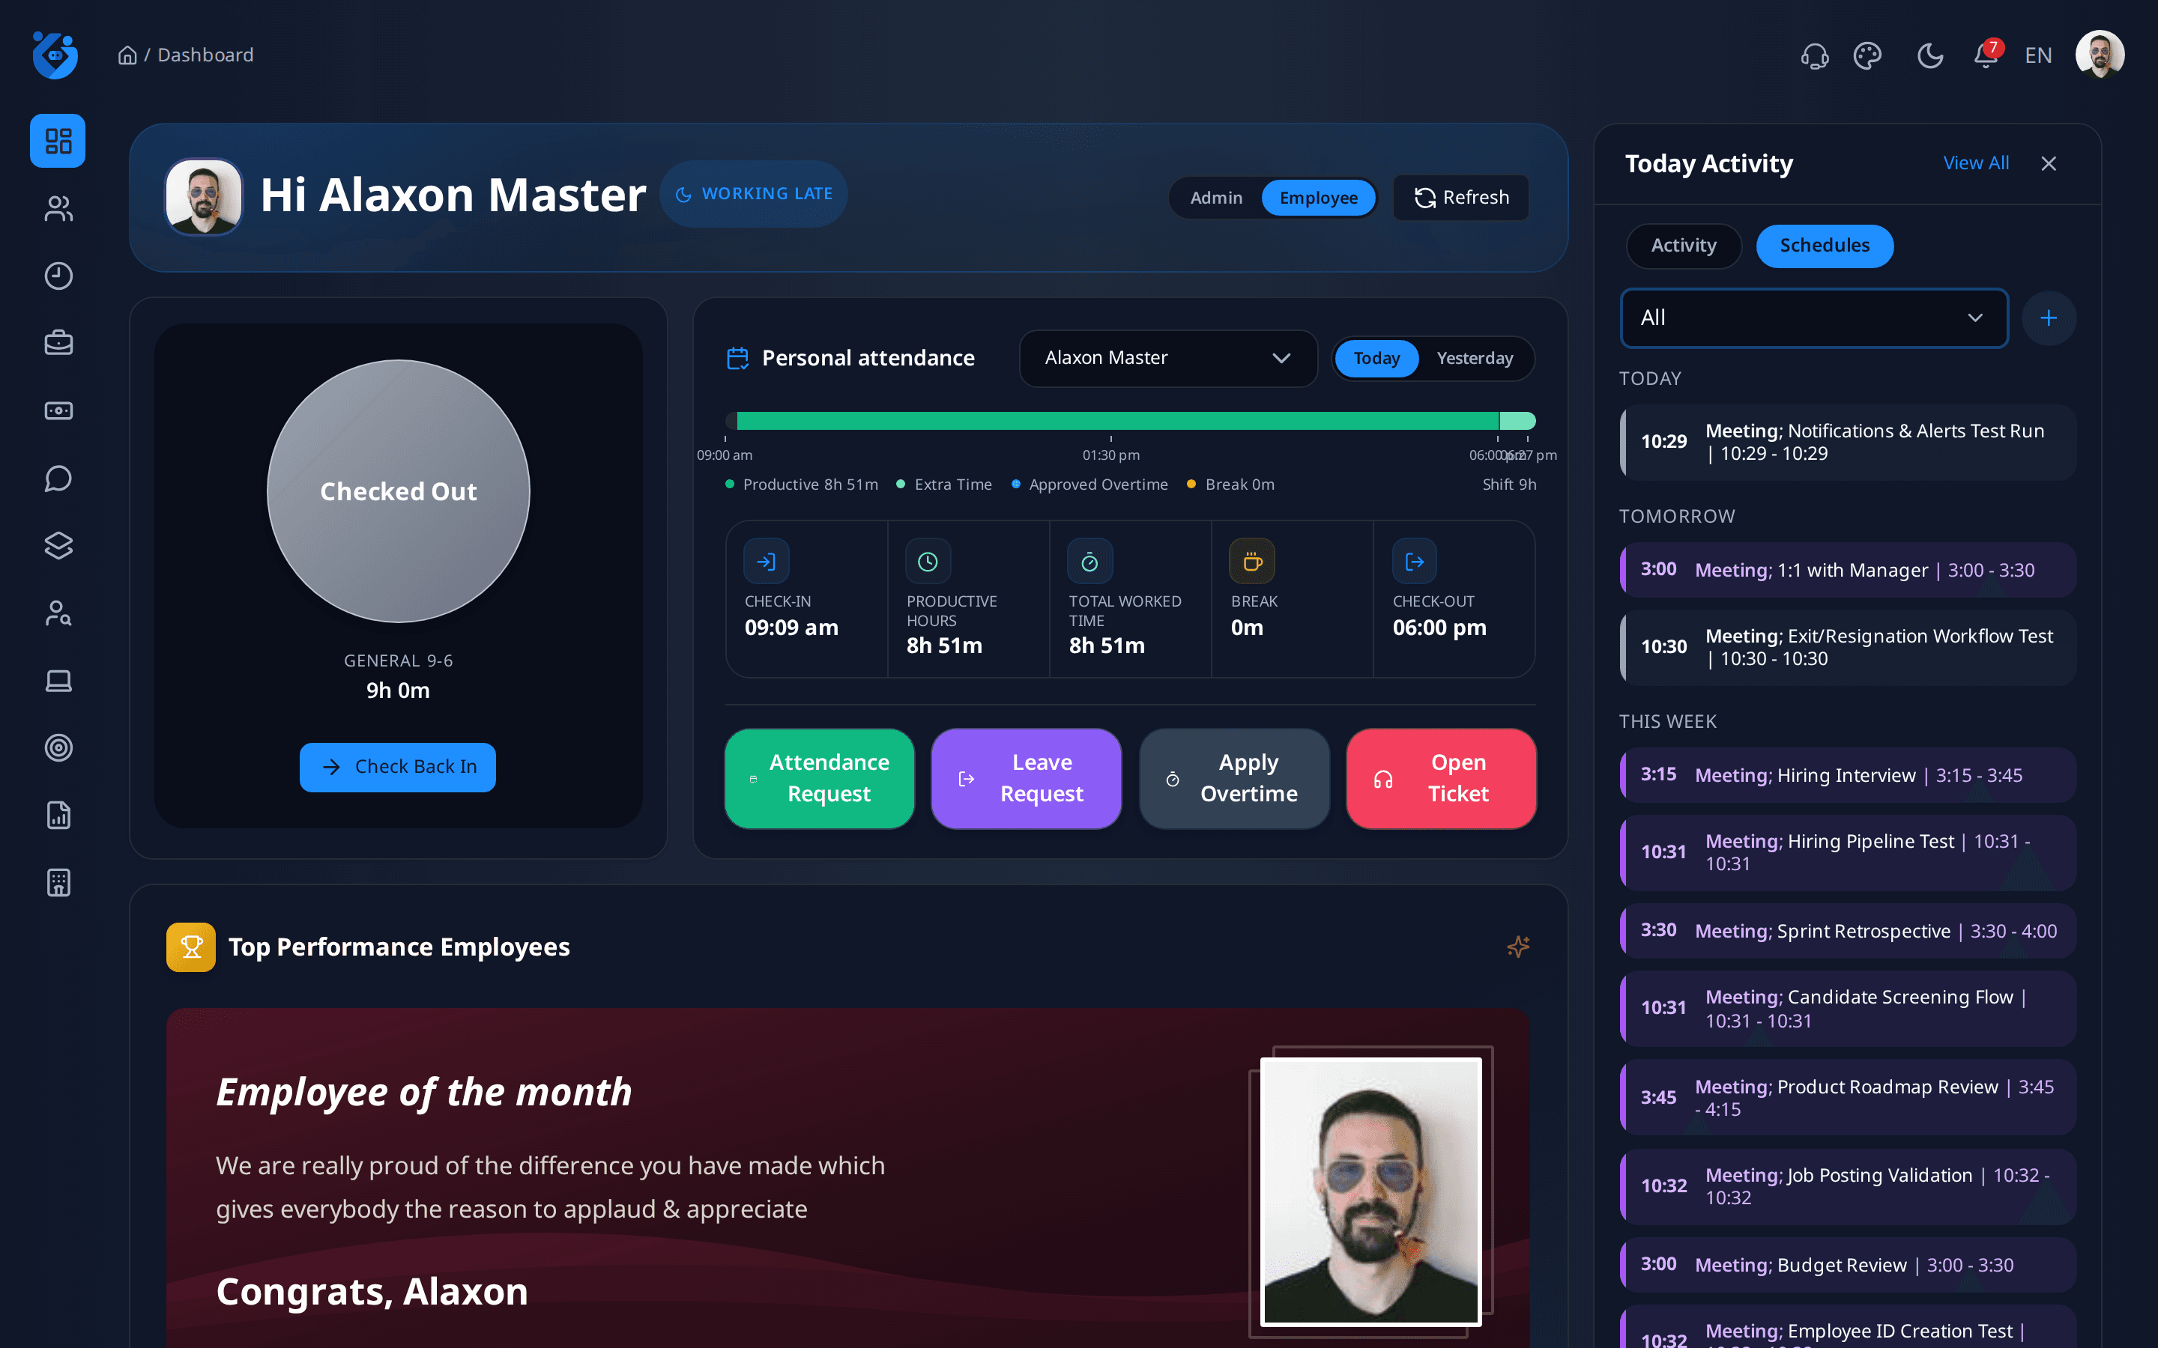Image resolution: width=2158 pixels, height=1348 pixels.
Task: Open the Budget Review meeting entry
Action: pyautogui.click(x=1848, y=1265)
